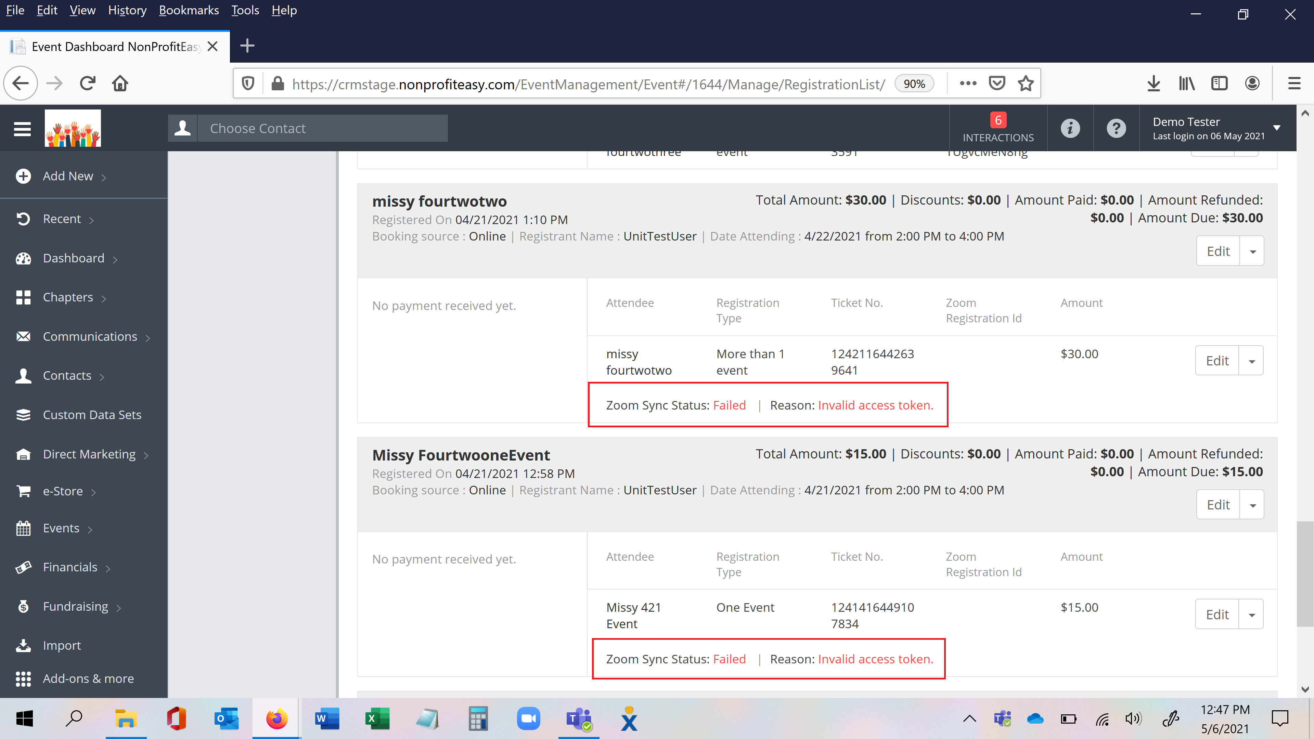Open the Interactions notifications badge
Screen dimensions: 1314x739
998,128
